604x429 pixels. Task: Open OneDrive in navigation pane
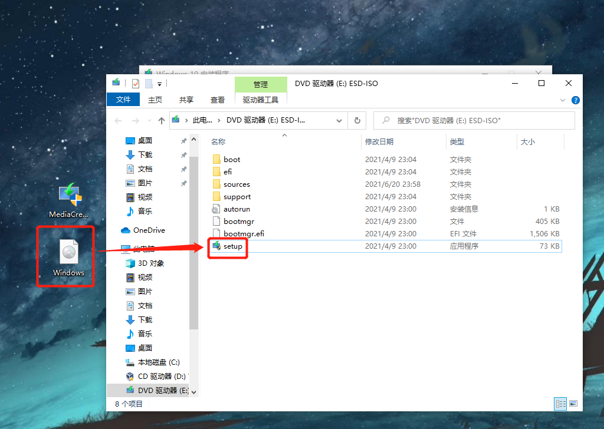pos(143,230)
